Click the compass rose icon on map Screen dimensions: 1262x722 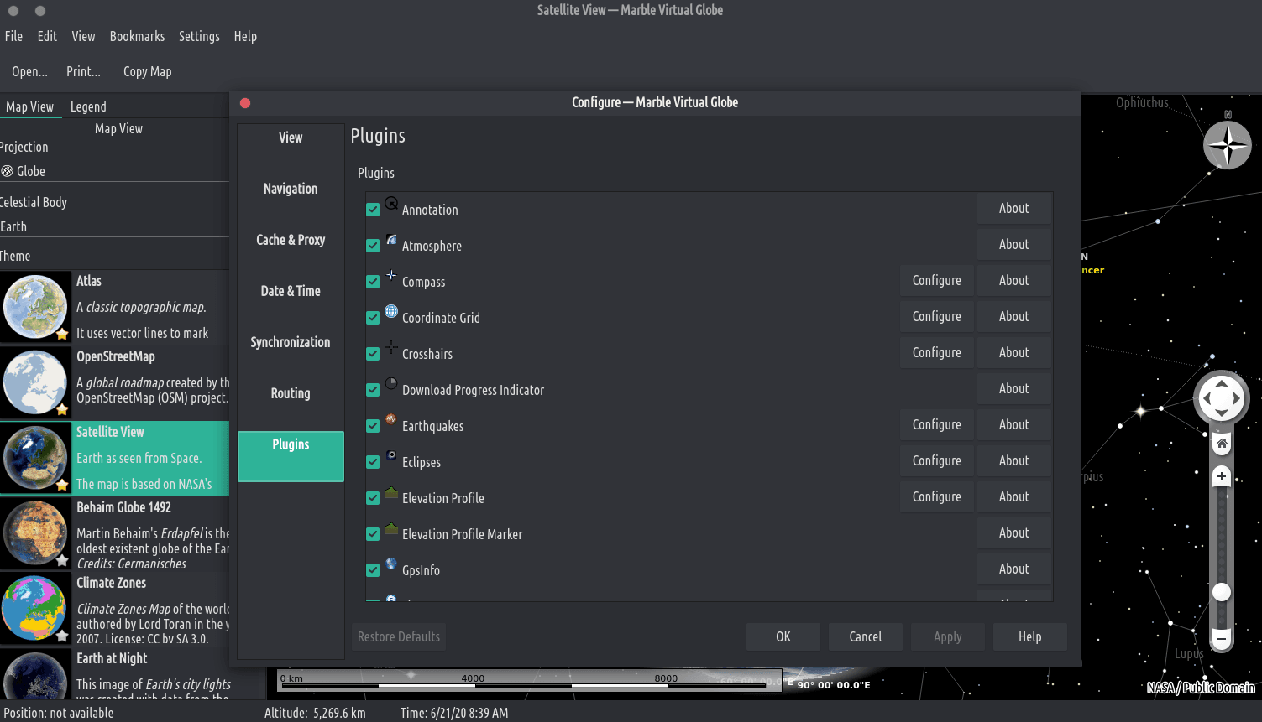coord(1227,145)
